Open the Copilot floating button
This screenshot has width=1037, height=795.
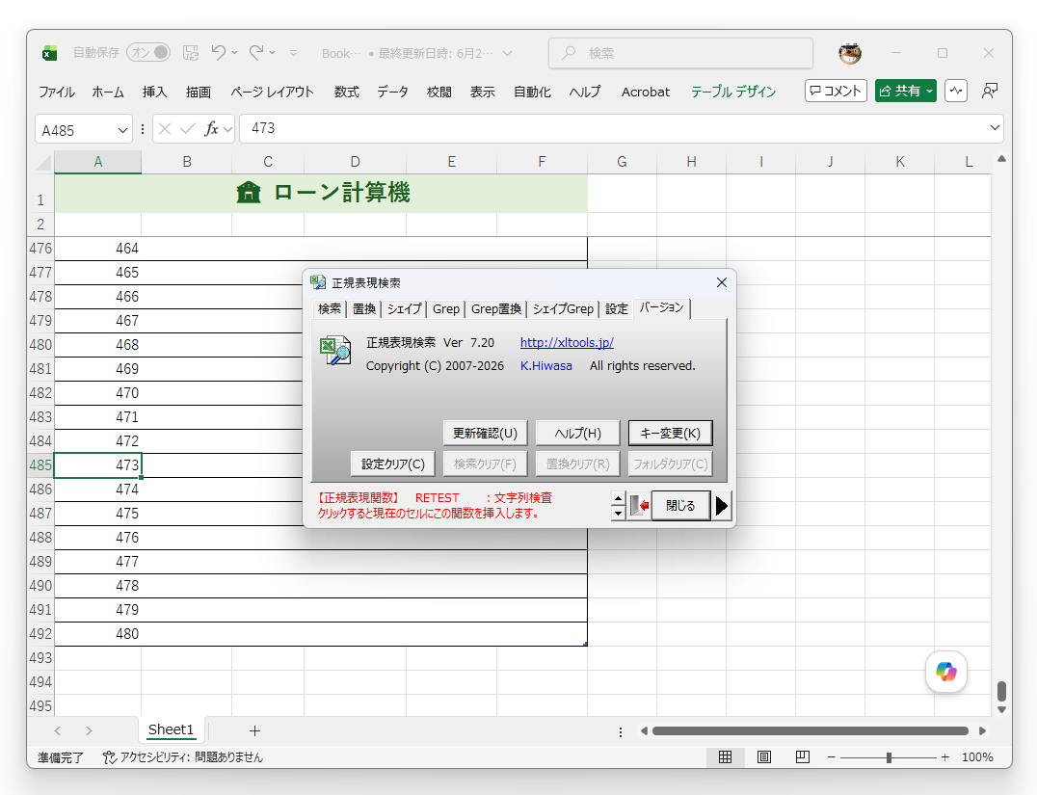(x=946, y=672)
